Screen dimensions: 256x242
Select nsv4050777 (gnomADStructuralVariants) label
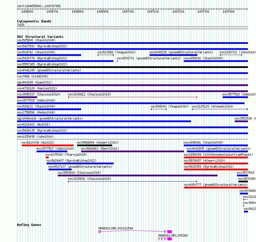(216, 185)
